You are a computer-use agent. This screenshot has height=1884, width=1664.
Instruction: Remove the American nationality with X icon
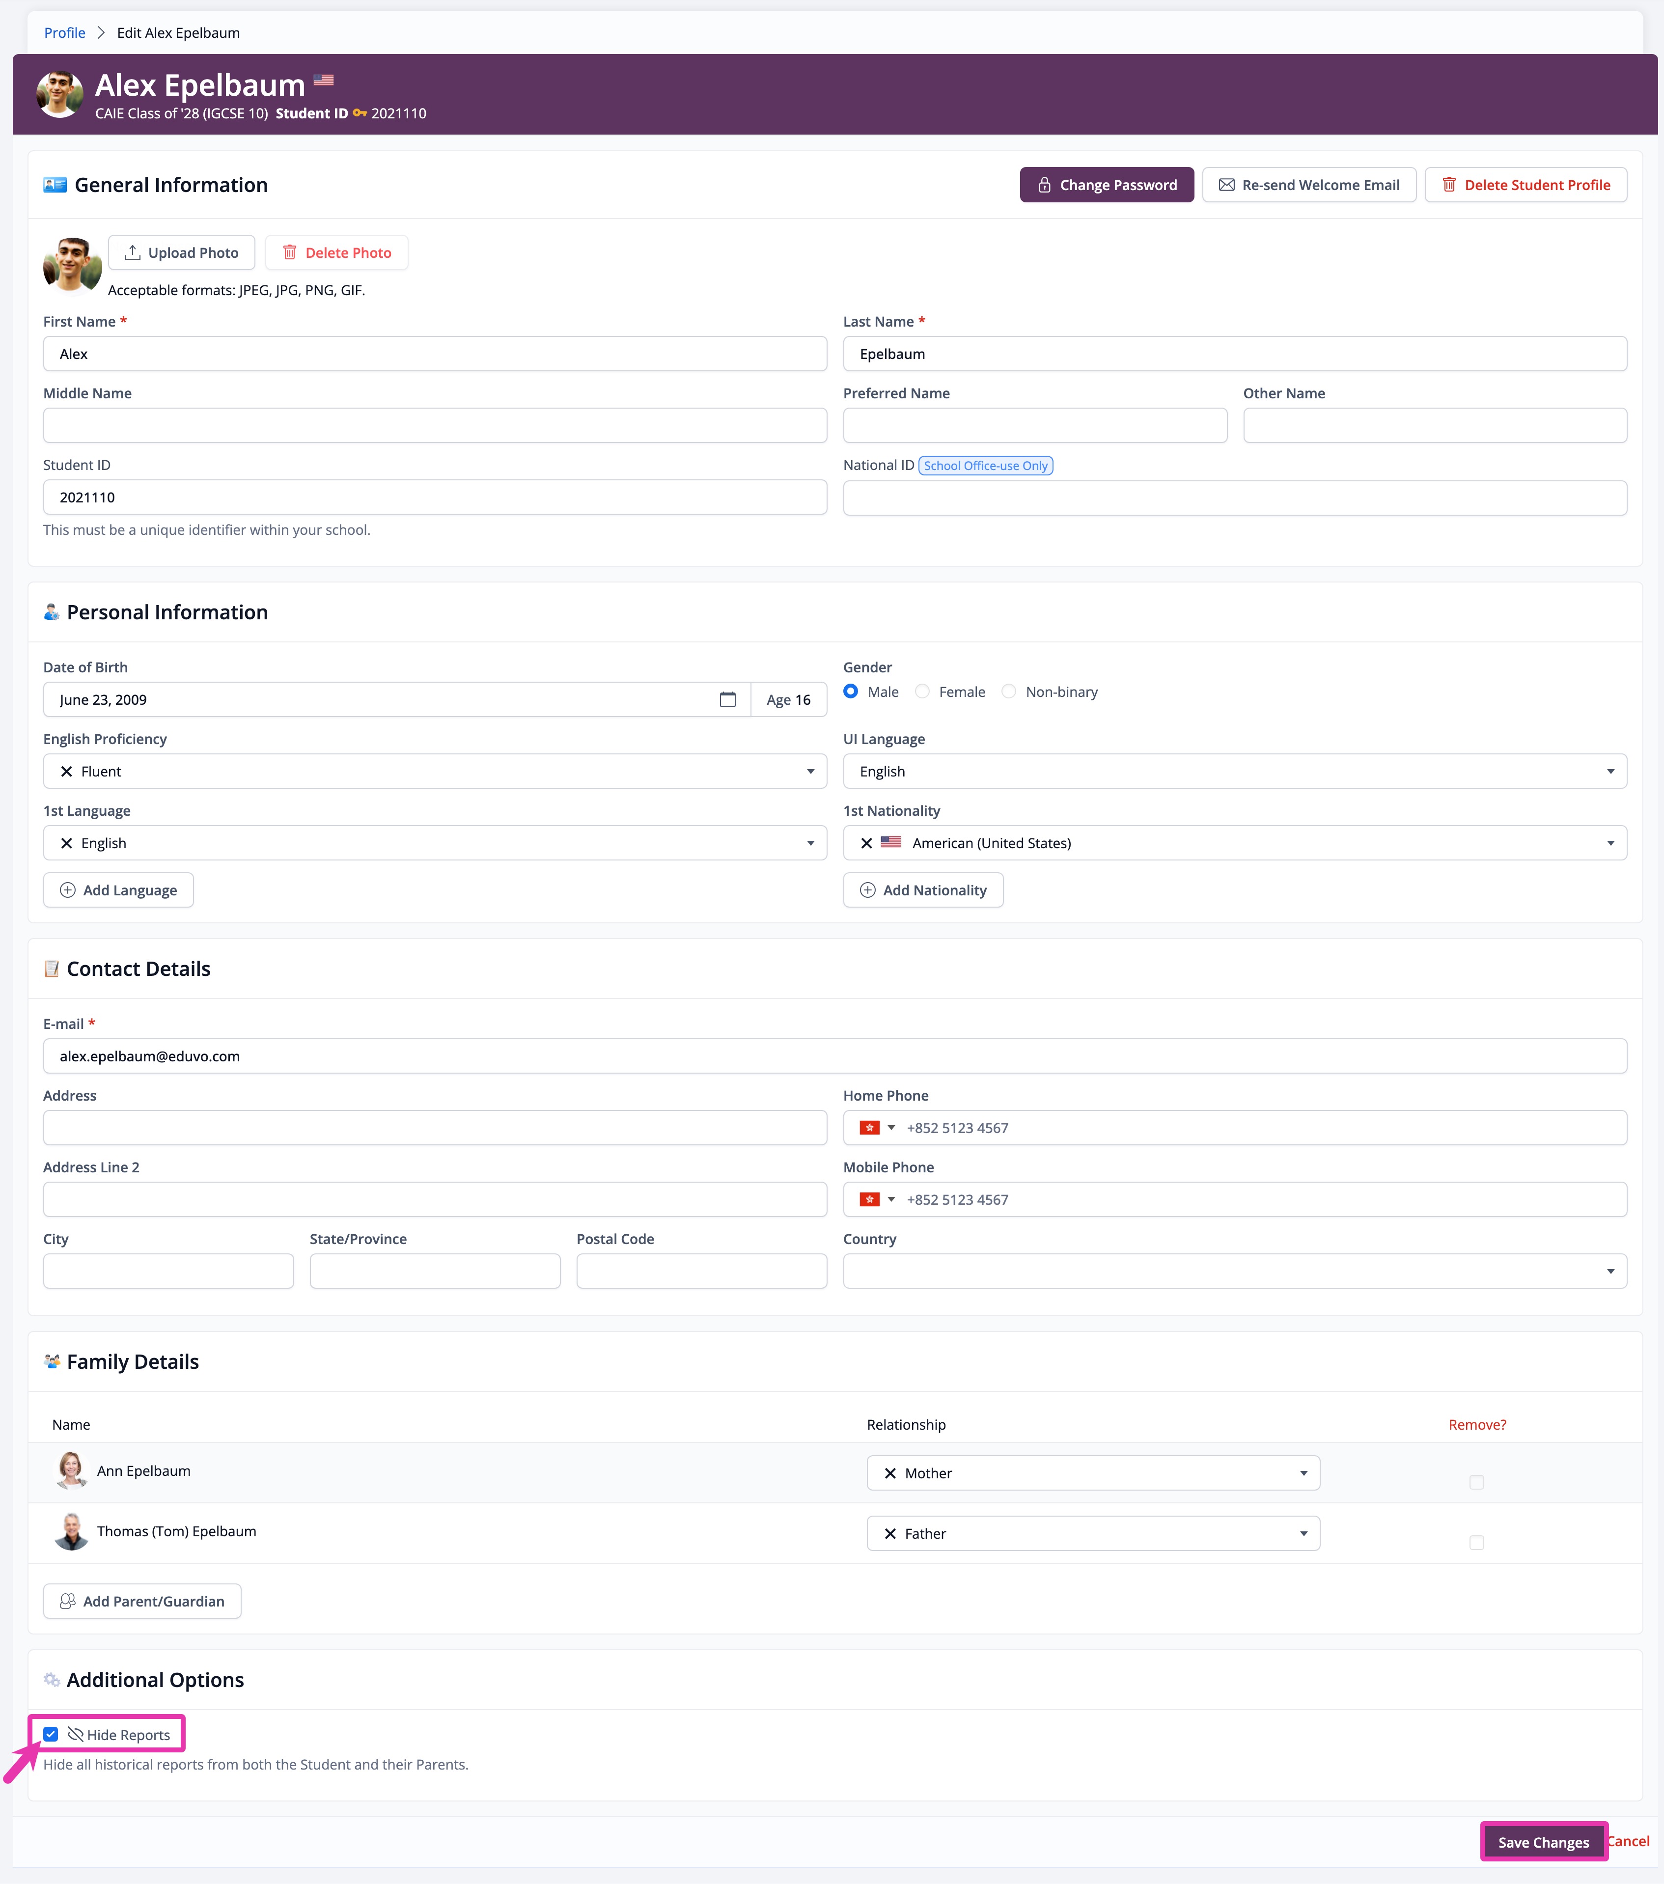866,843
